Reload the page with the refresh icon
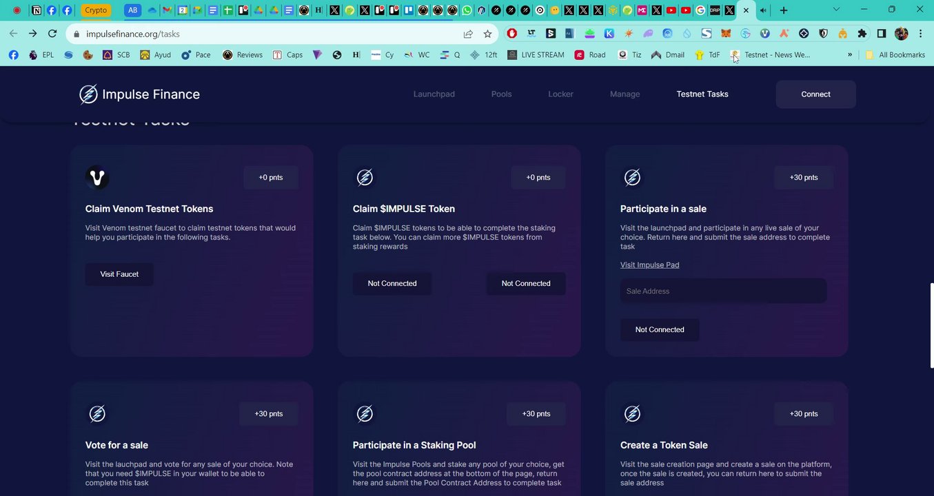934x496 pixels. 52,34
